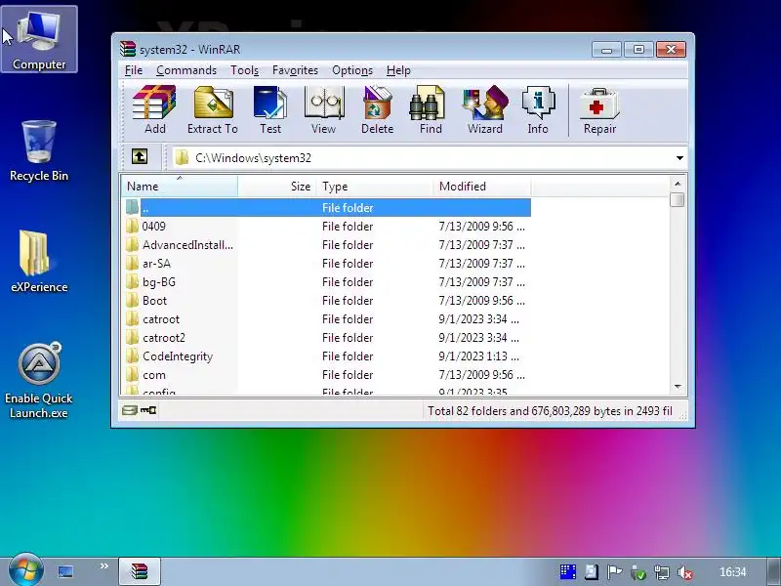Expand Quick Launch overflow chevron
The height and width of the screenshot is (586, 781).
(x=104, y=566)
